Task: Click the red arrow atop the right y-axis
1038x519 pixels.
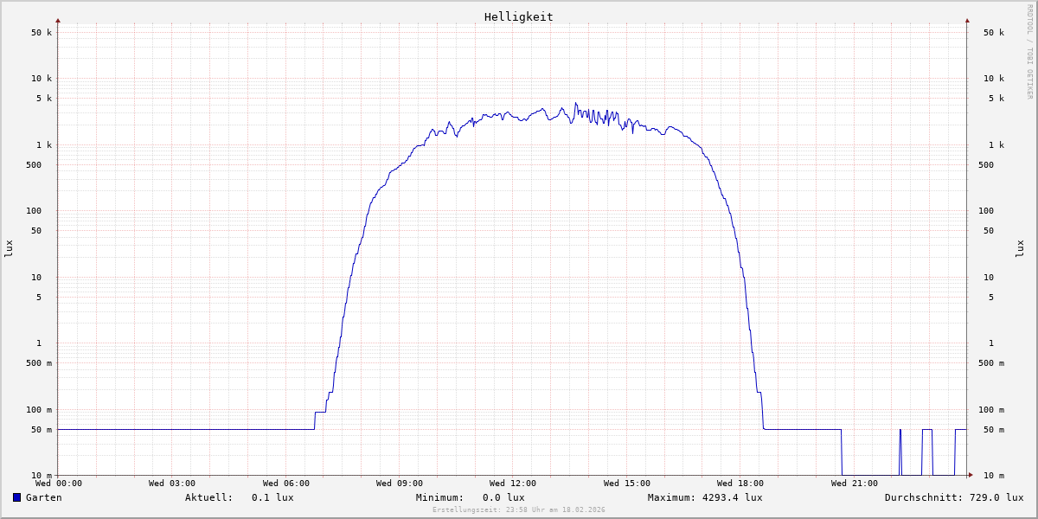Action: click(967, 20)
